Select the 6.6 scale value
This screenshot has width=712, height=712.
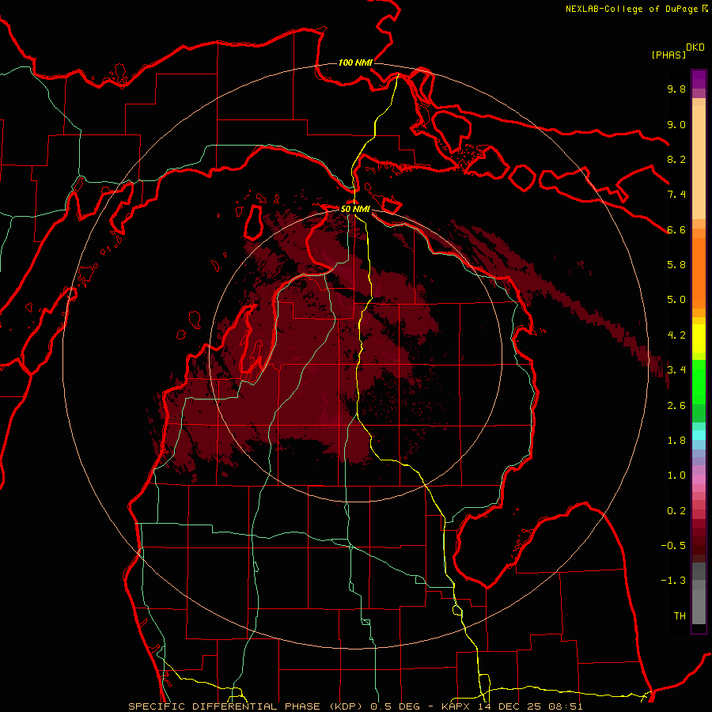tap(676, 229)
